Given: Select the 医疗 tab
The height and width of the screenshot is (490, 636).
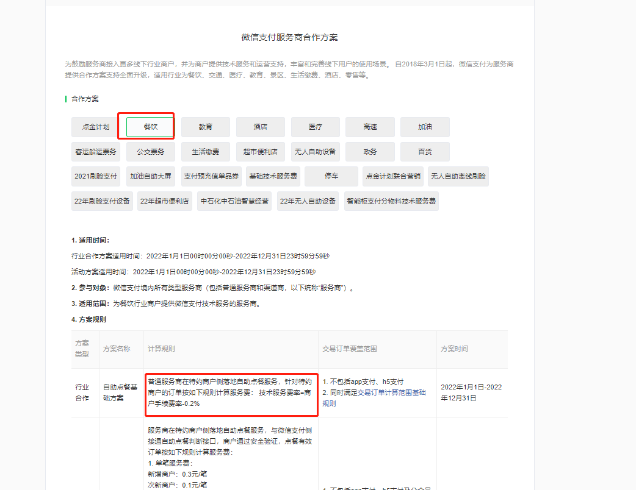Looking at the screenshot, I should [x=315, y=127].
